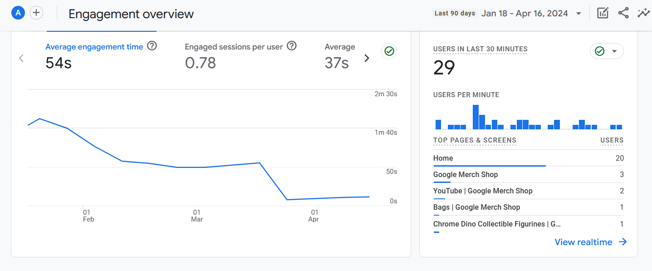Click the Engagement overview title
This screenshot has height=271, width=652.
(x=131, y=14)
